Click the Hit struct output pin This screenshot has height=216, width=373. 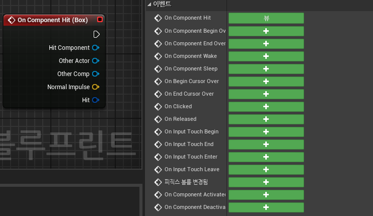point(96,100)
